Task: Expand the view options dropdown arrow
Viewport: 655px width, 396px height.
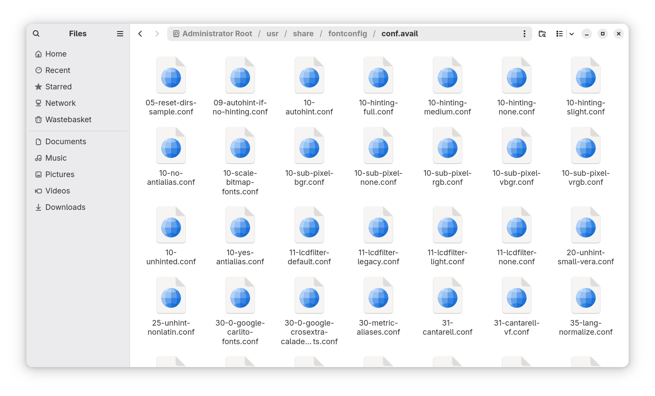Action: [x=572, y=34]
